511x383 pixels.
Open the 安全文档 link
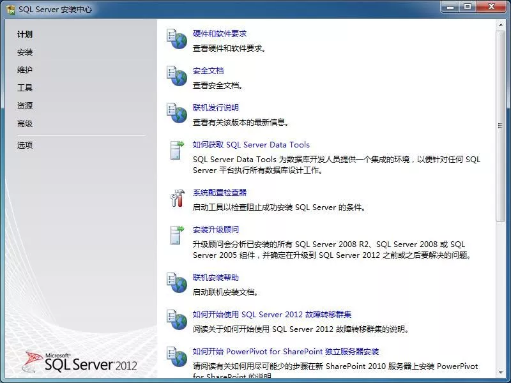pyautogui.click(x=208, y=71)
